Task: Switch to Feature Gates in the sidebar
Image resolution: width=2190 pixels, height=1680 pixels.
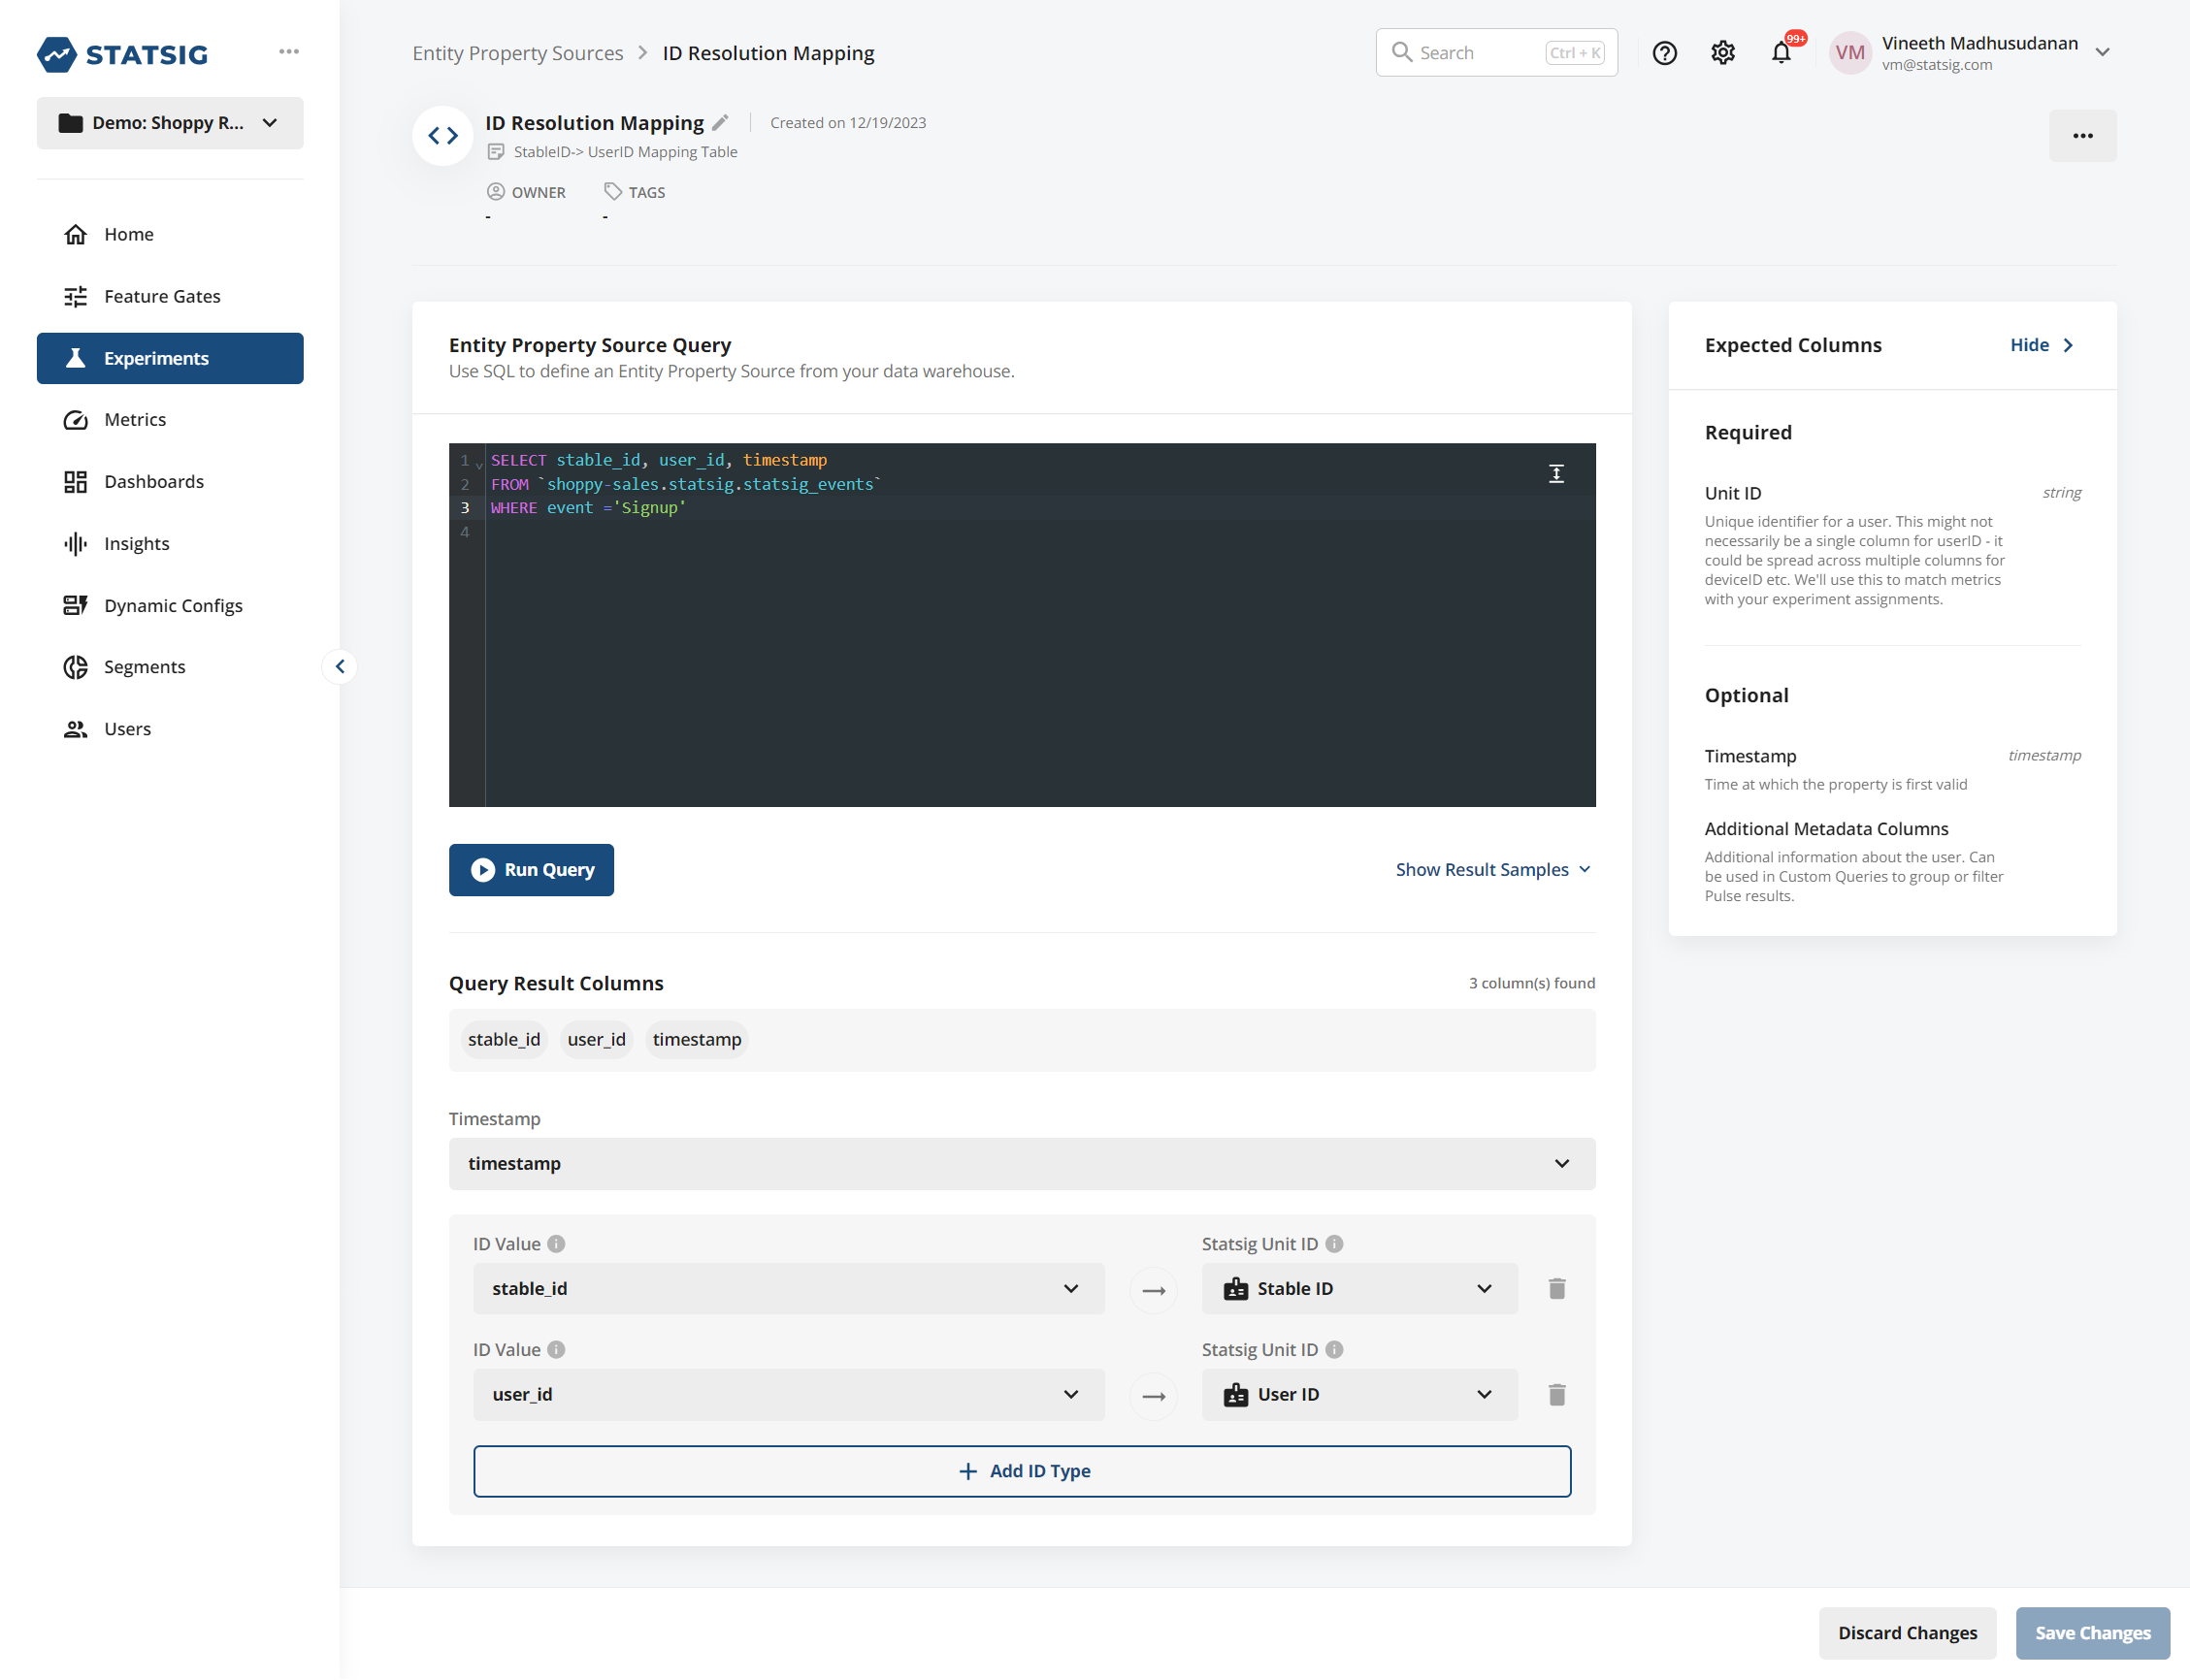Action: click(x=162, y=296)
